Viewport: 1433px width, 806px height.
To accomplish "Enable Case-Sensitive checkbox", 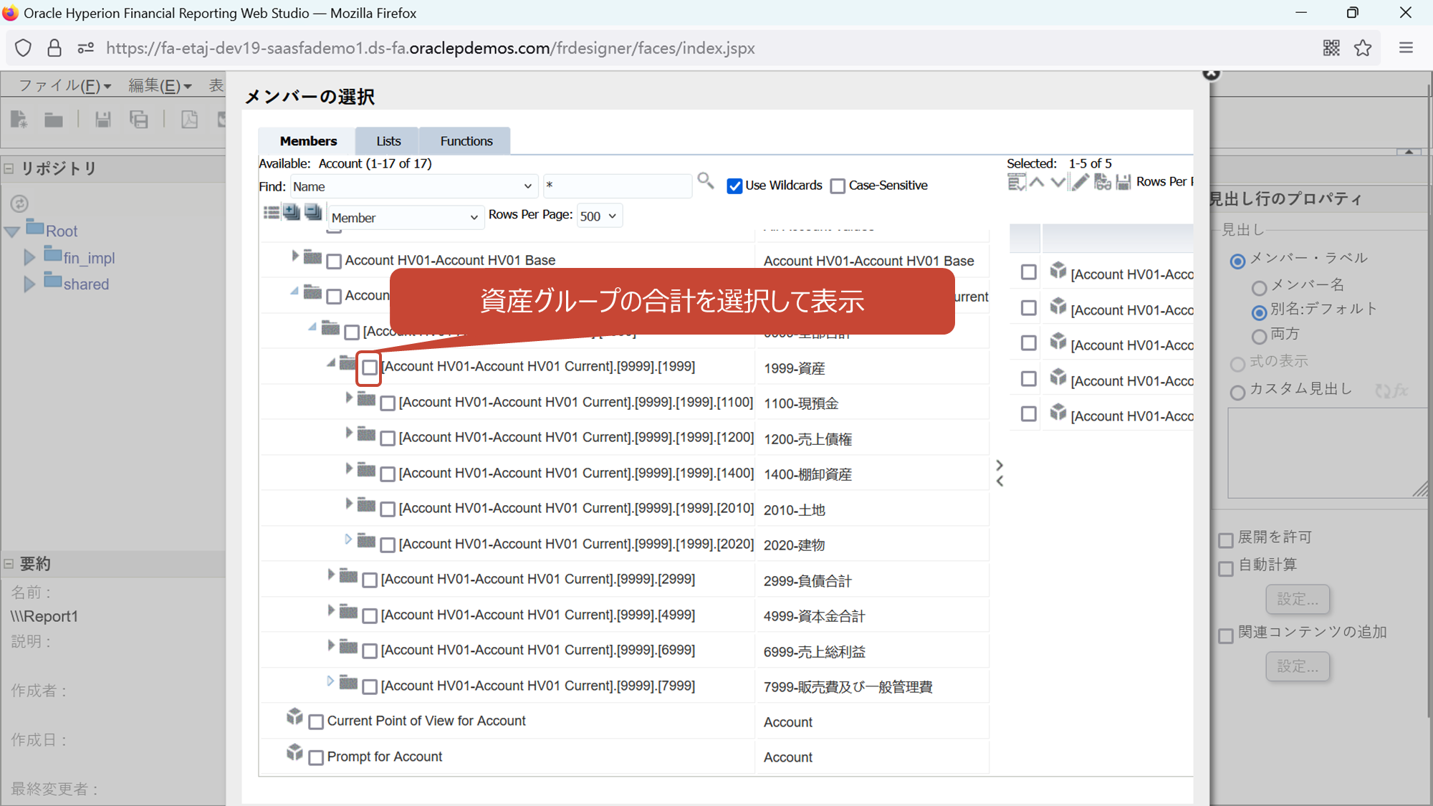I will tap(838, 186).
